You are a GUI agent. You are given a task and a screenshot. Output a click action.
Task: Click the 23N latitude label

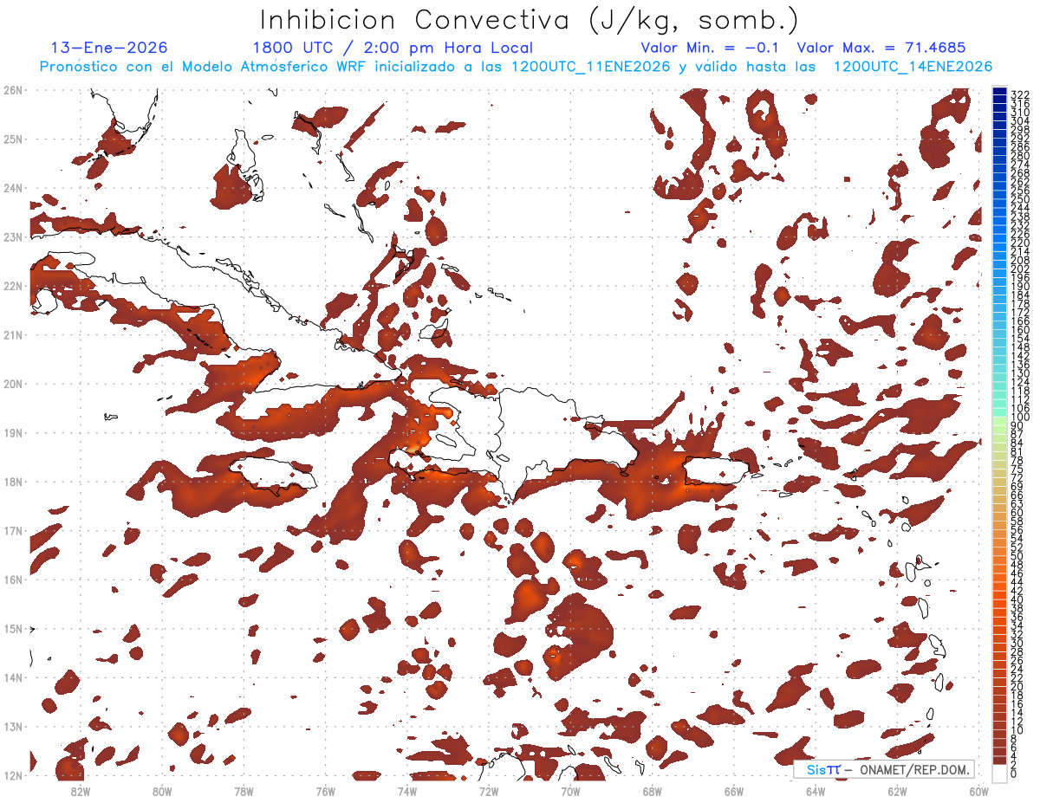13,236
